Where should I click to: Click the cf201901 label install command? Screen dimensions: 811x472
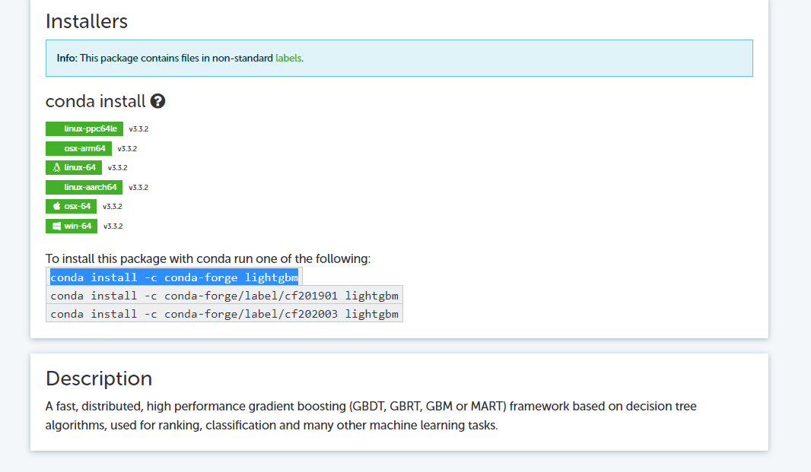tap(224, 296)
